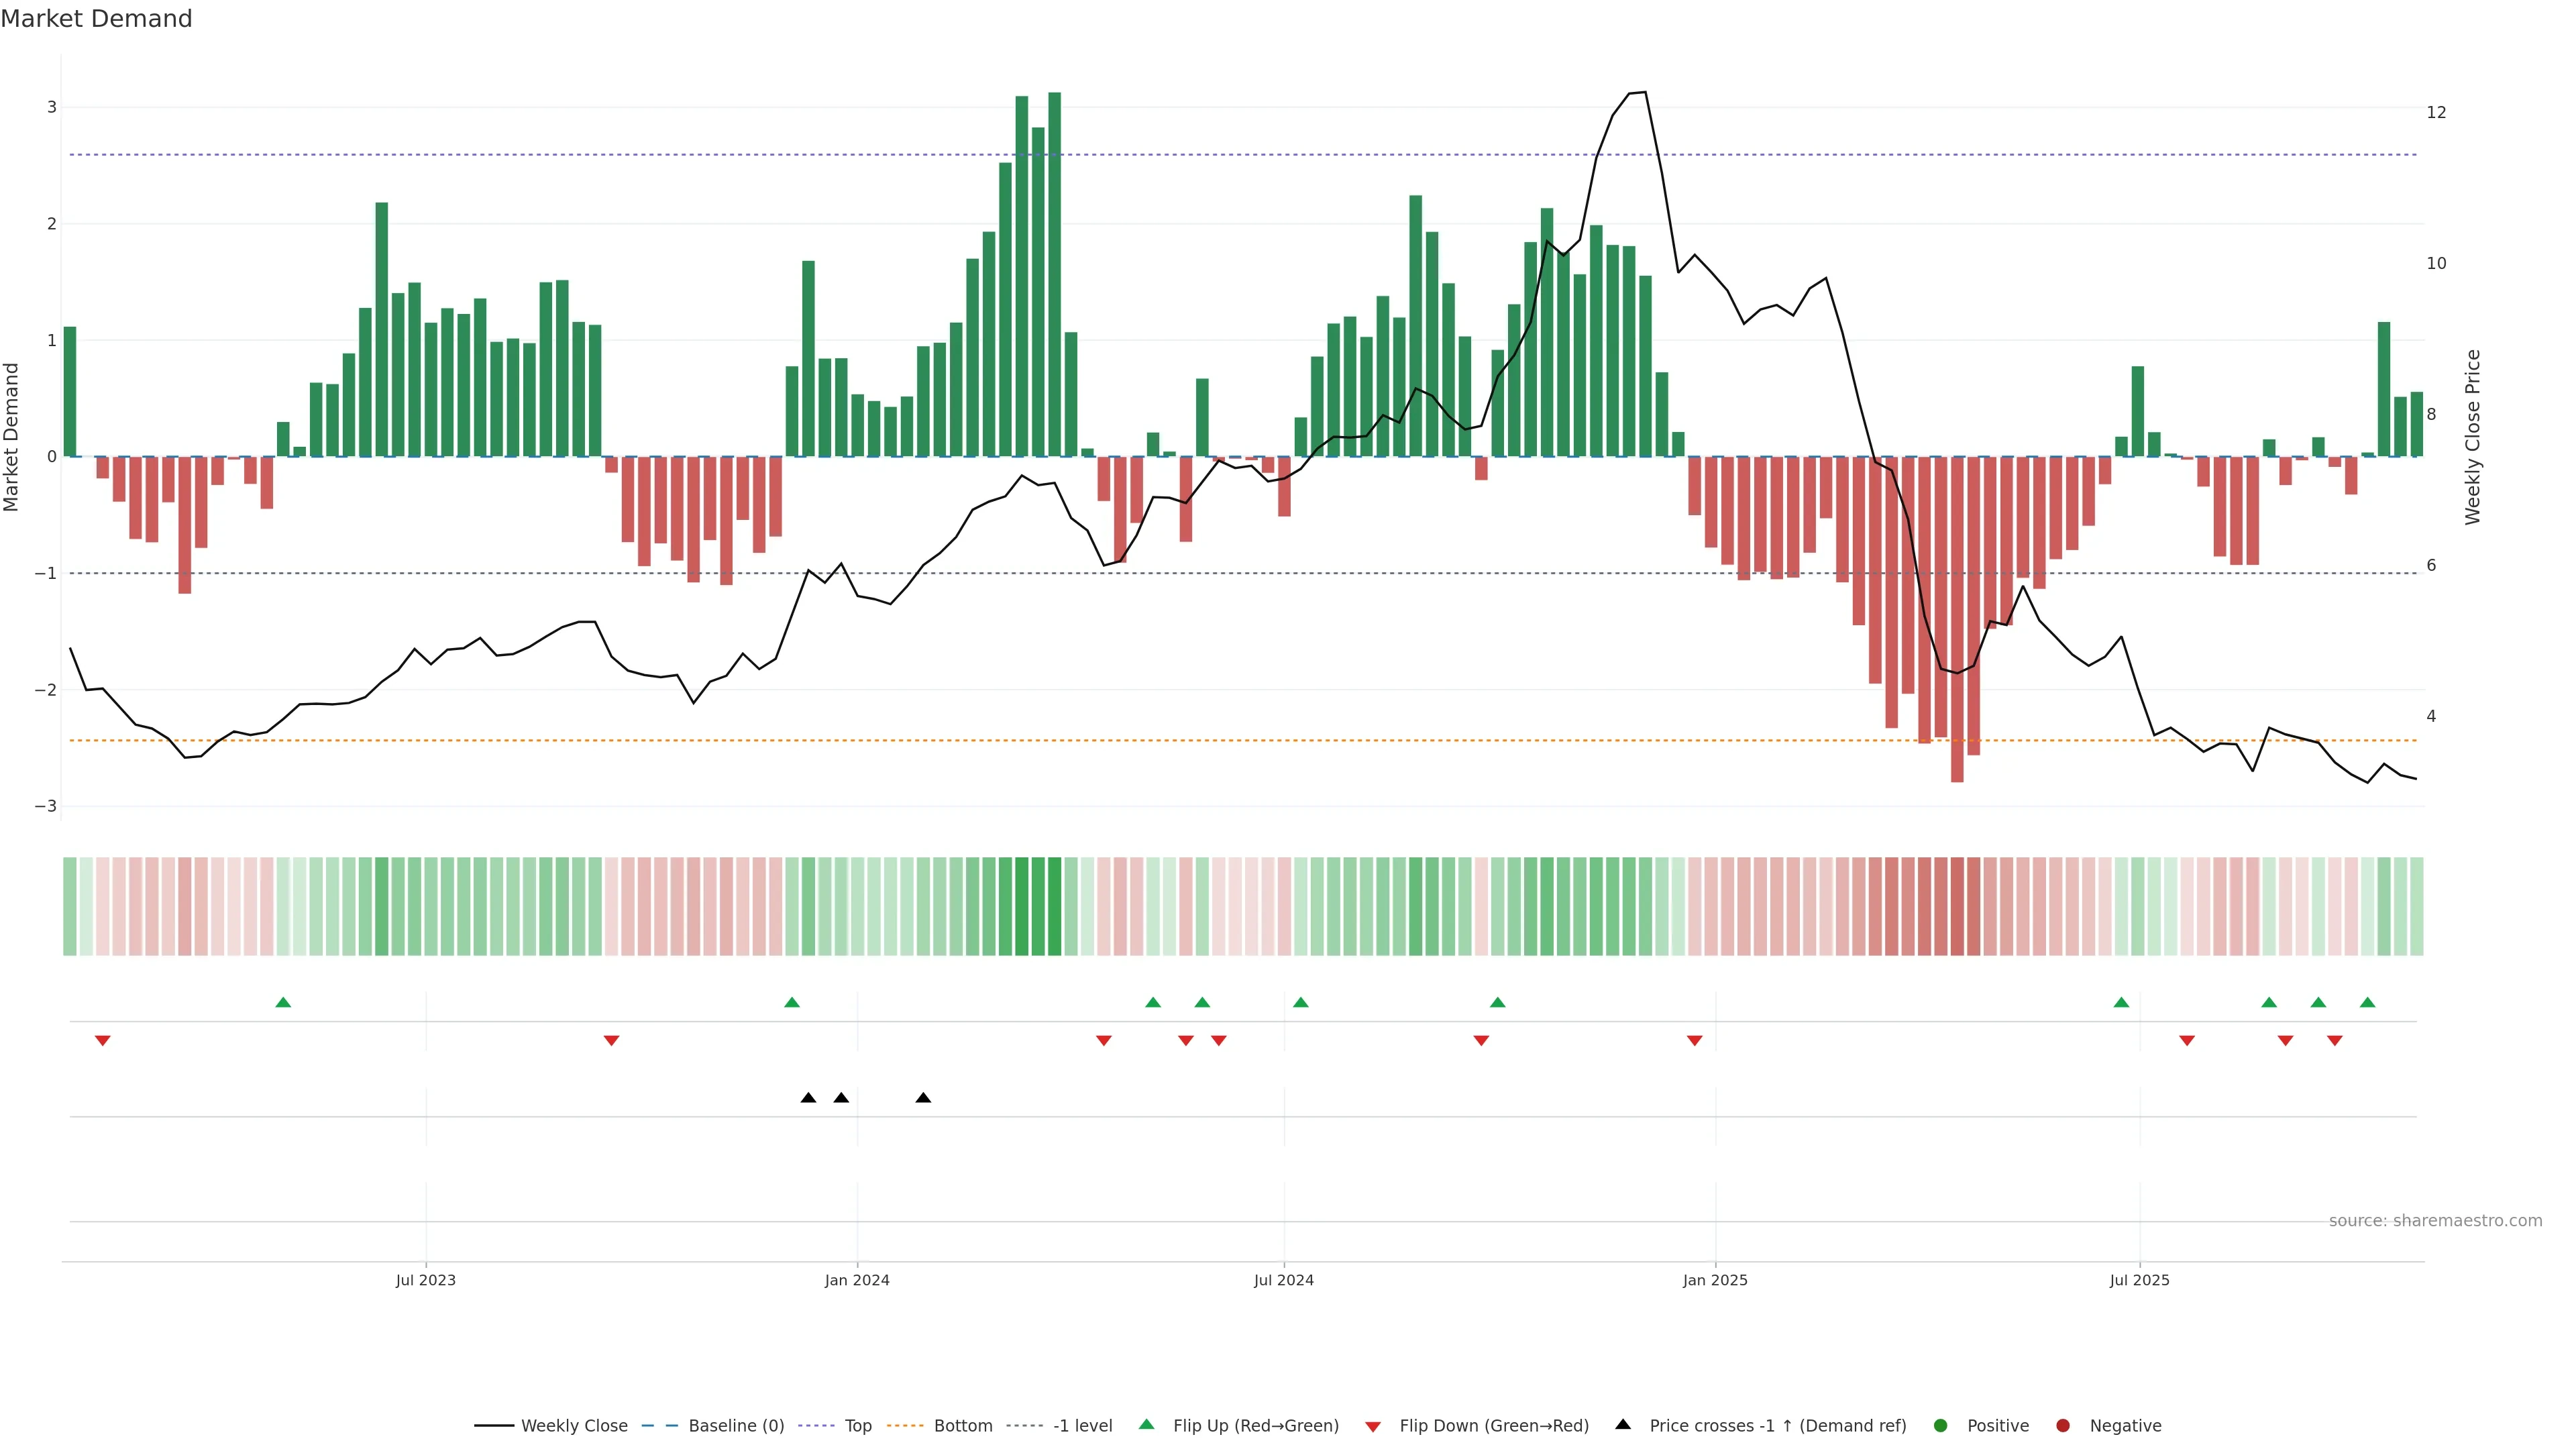Click the first black price-cross triangle marker
This screenshot has height=1449, width=2576.
click(808, 1098)
